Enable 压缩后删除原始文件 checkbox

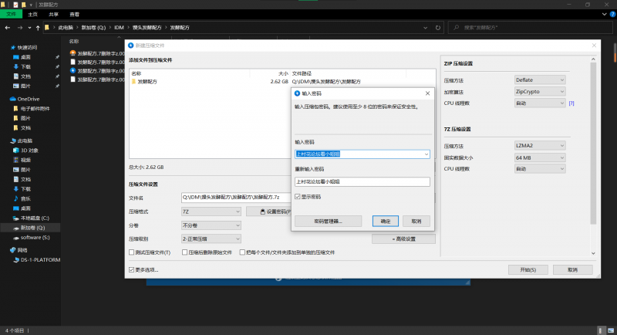click(x=184, y=252)
